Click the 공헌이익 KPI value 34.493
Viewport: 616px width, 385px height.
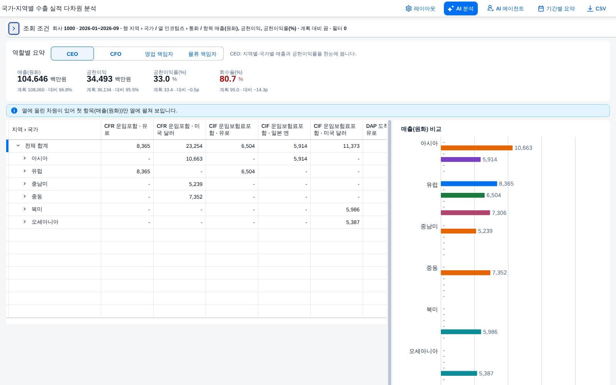[x=100, y=79]
